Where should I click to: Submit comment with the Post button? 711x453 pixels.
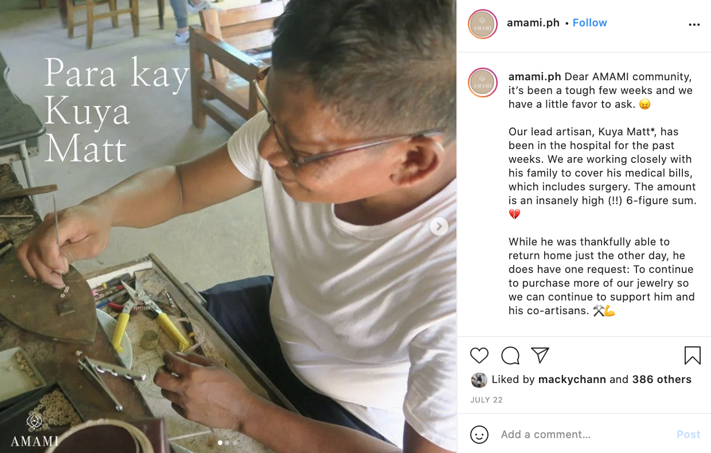[689, 435]
